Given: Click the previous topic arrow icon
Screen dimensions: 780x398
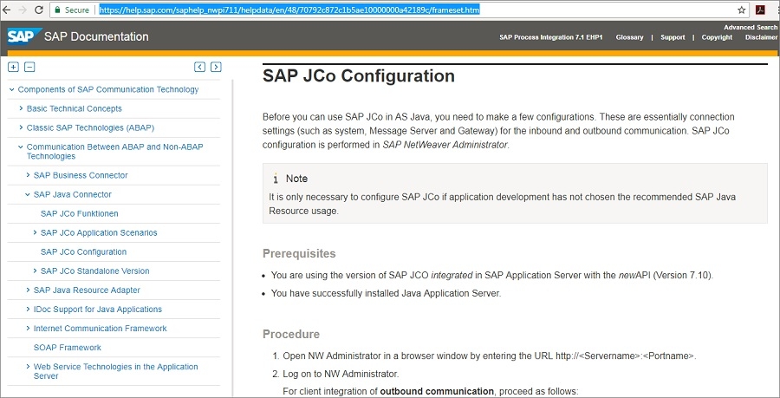Looking at the screenshot, I should coord(199,67).
